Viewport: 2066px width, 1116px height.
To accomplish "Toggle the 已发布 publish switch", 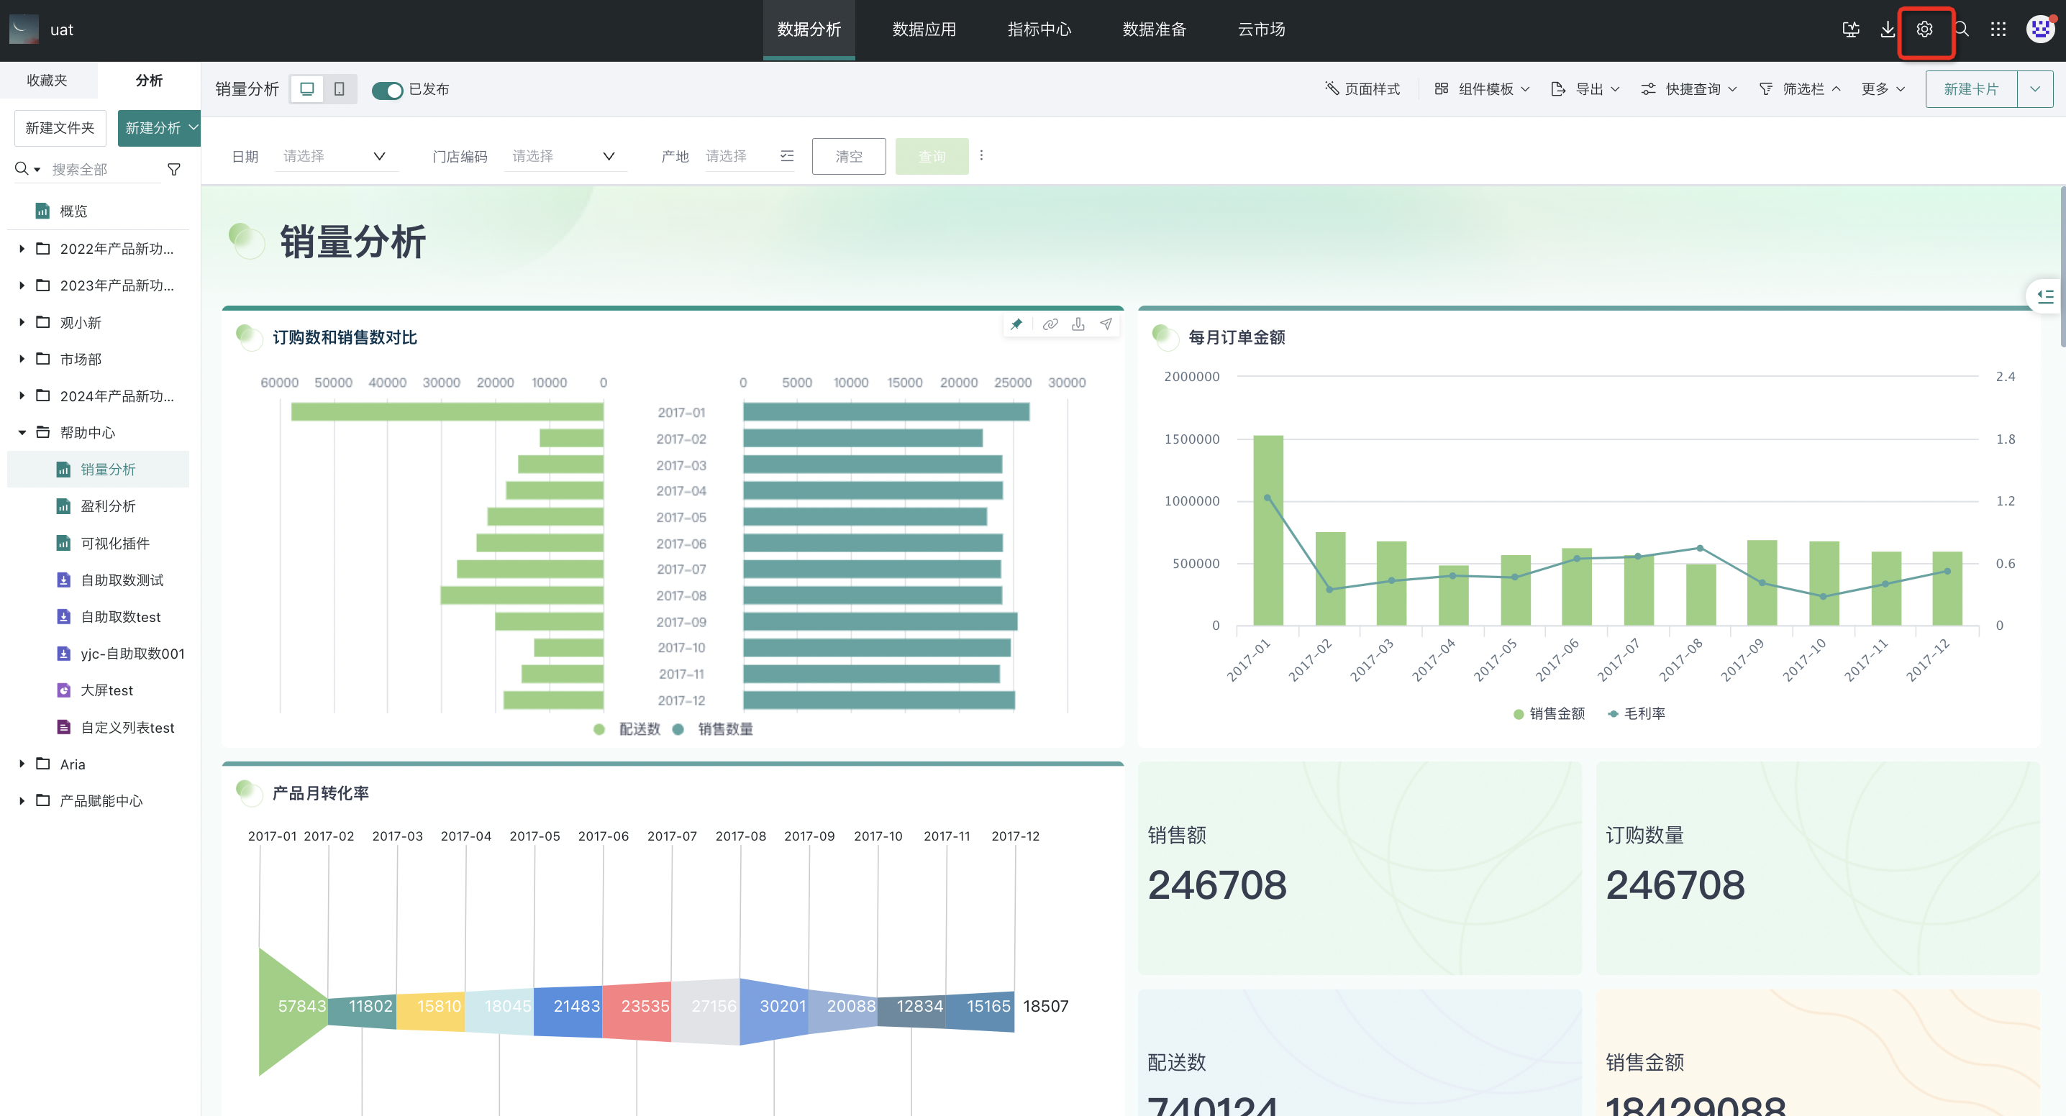I will [387, 90].
